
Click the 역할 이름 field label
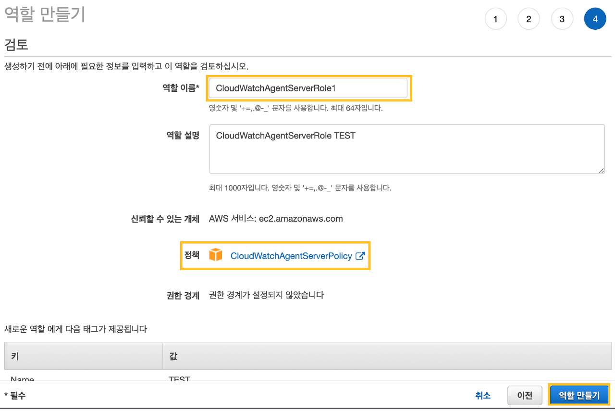pos(181,87)
